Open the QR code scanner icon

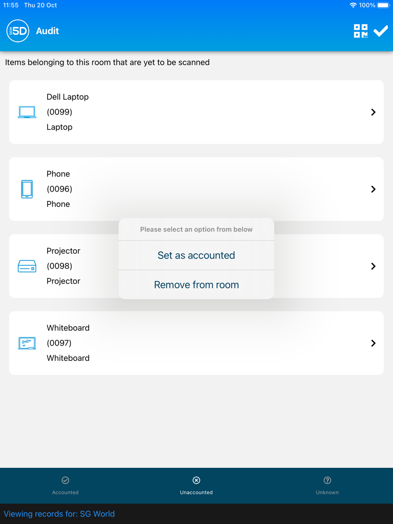pos(360,31)
